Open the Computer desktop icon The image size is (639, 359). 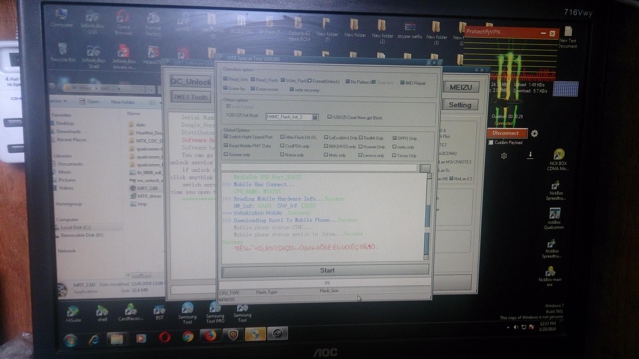(62, 18)
